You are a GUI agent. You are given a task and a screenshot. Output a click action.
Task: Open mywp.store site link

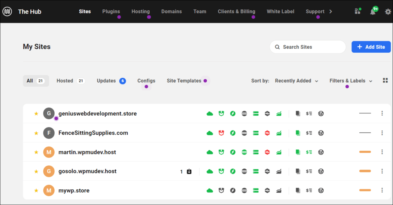(x=74, y=190)
